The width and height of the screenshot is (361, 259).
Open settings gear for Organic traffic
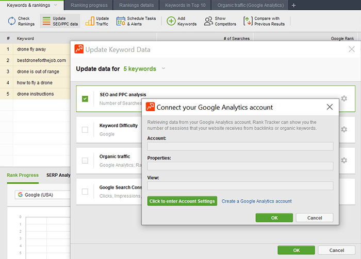point(344,160)
